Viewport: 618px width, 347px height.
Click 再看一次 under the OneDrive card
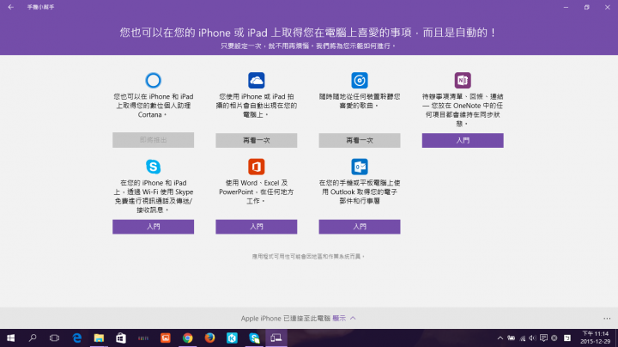pyautogui.click(x=256, y=140)
